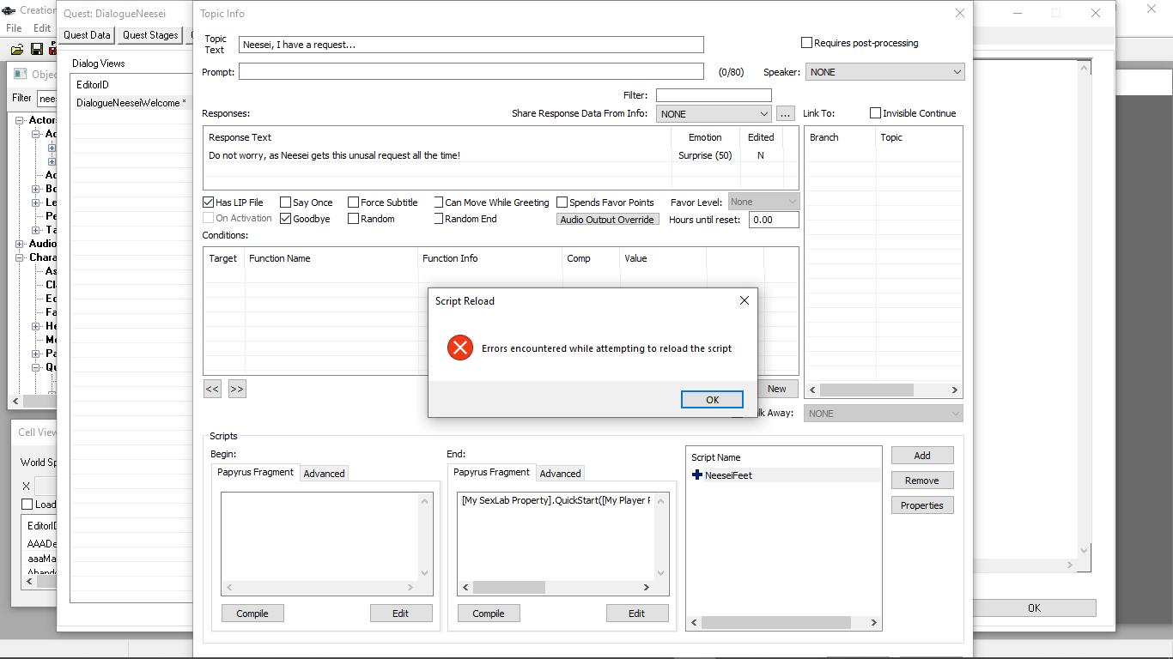Open the Speaker dropdown
1173x659 pixels.
[x=884, y=72]
